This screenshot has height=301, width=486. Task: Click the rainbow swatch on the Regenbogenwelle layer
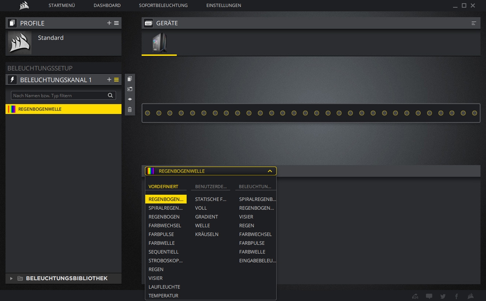(12, 109)
